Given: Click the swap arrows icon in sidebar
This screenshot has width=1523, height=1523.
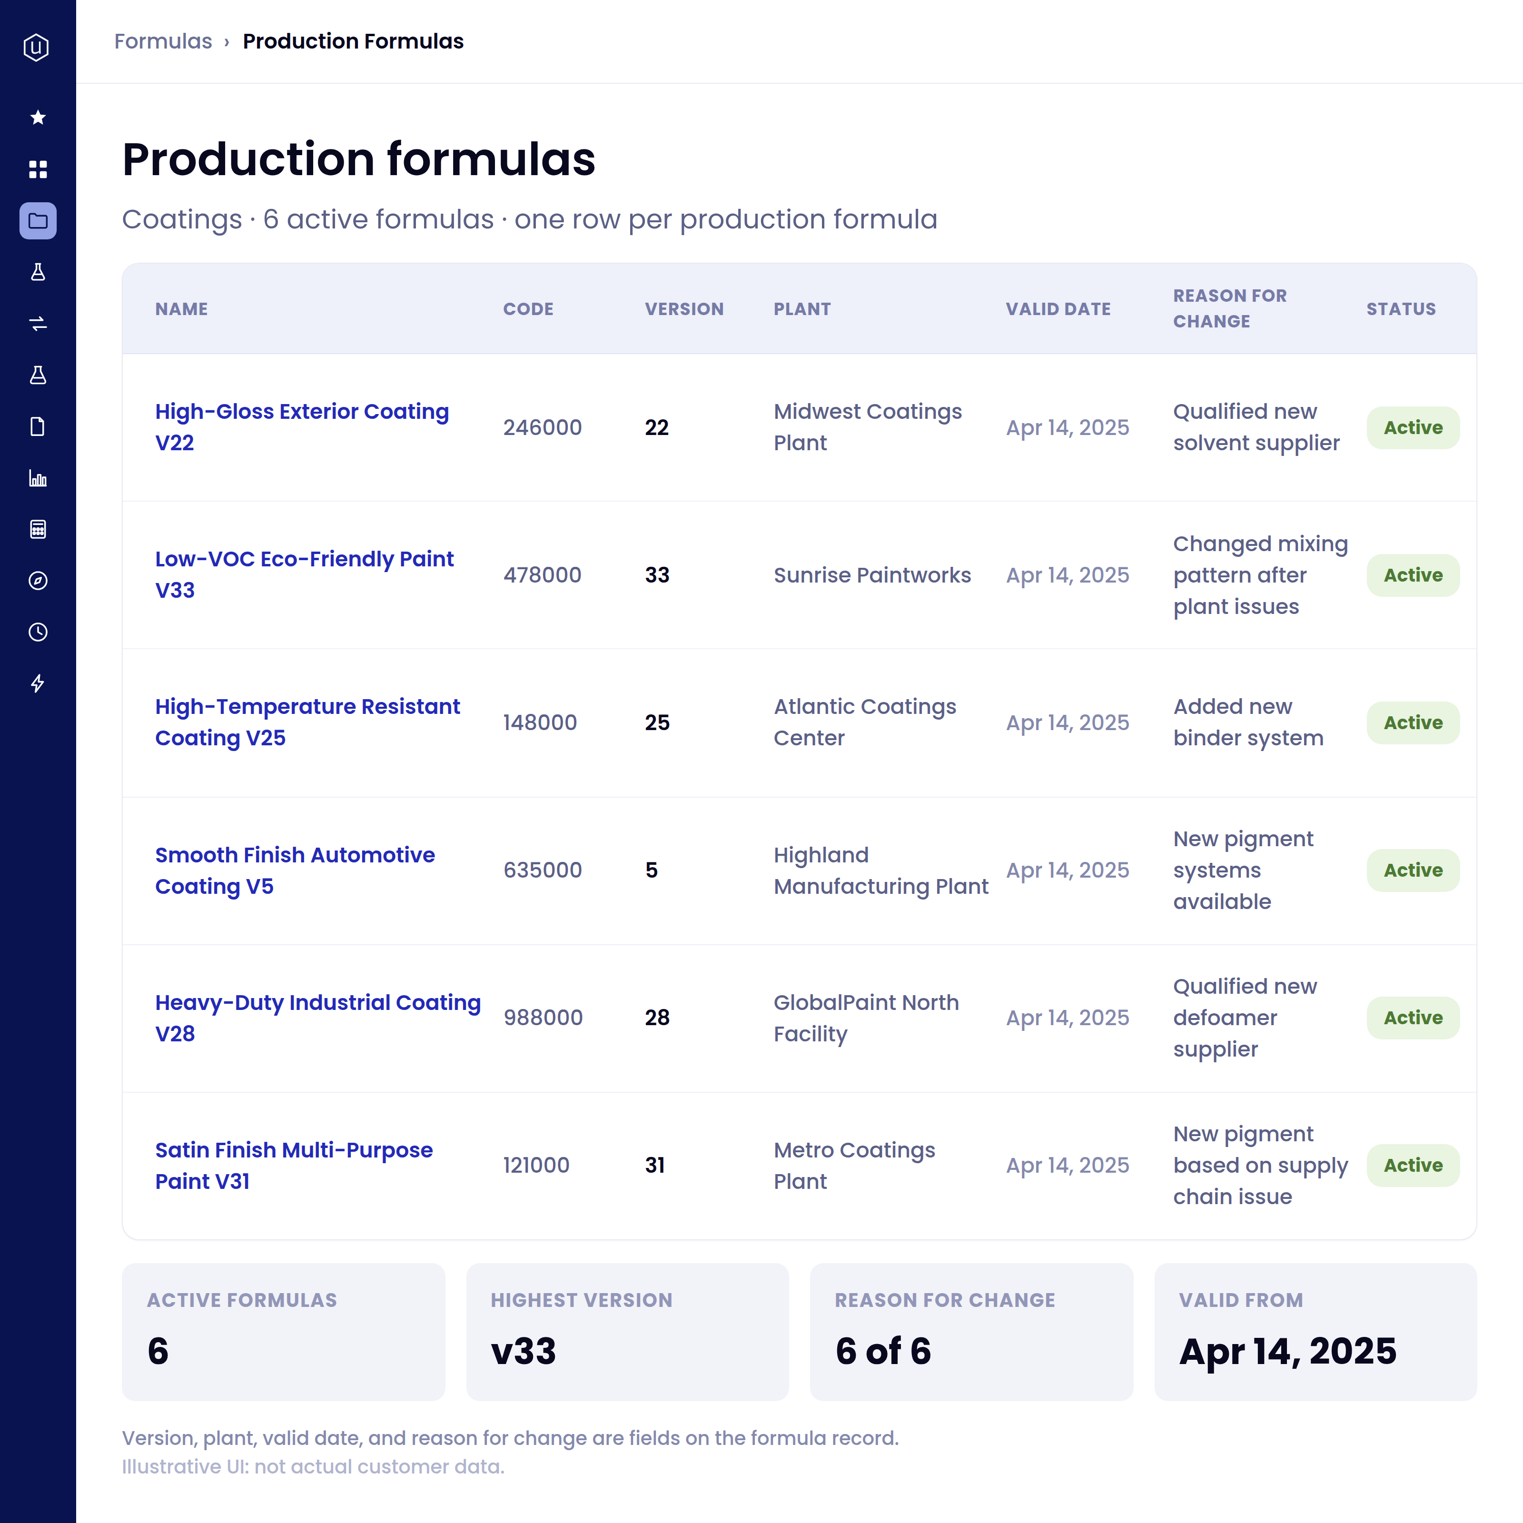Looking at the screenshot, I should 38,323.
